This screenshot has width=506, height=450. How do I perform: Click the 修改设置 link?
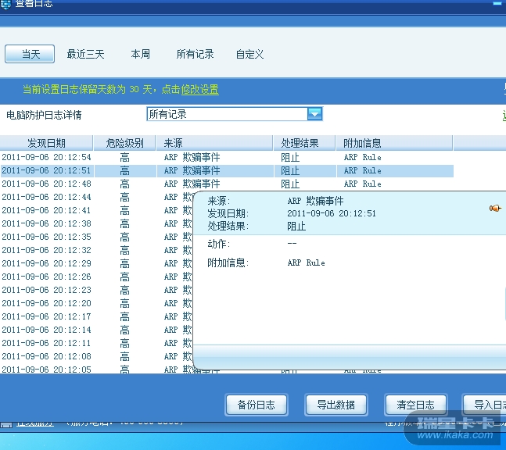(x=199, y=89)
